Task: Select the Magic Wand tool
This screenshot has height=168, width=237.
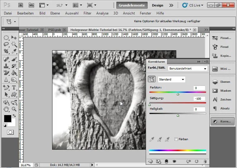Action: pos(14,44)
